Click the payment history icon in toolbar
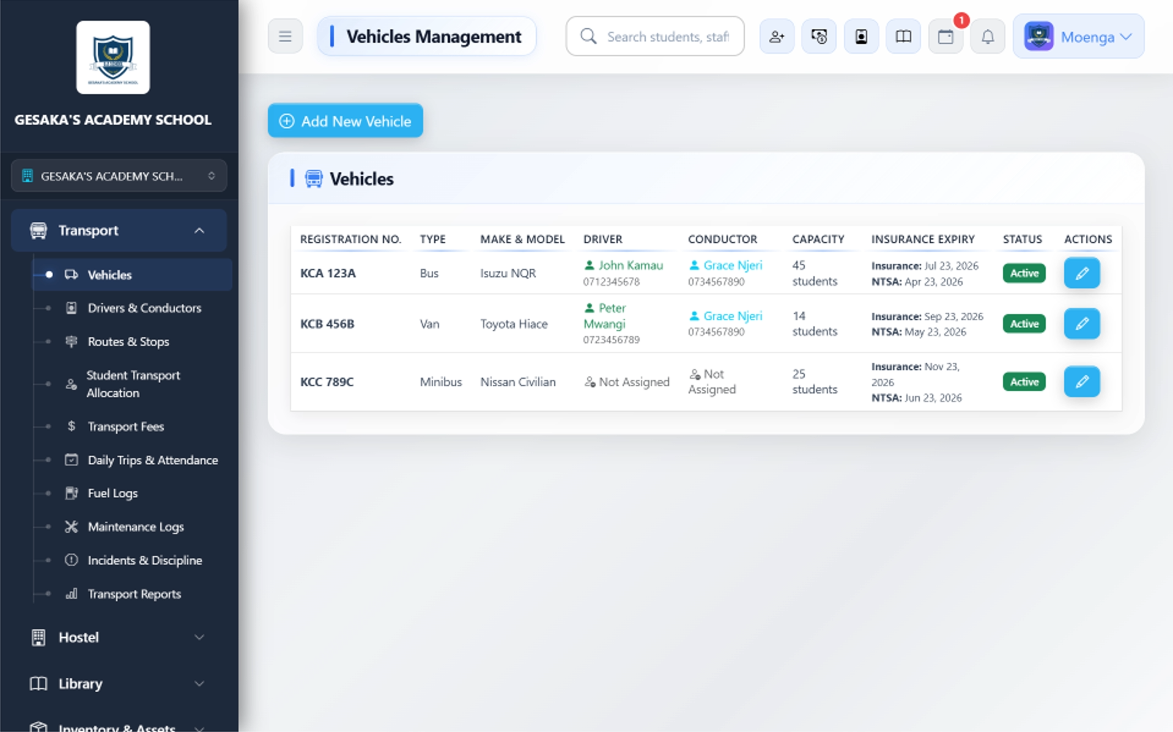The height and width of the screenshot is (732, 1173). coord(818,37)
